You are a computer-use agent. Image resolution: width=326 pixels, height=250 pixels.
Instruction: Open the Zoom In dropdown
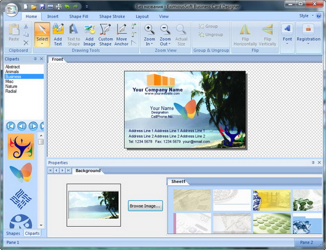tap(149, 44)
